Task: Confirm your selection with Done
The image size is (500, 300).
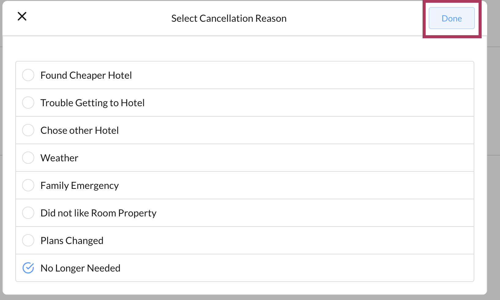Action: 452,18
